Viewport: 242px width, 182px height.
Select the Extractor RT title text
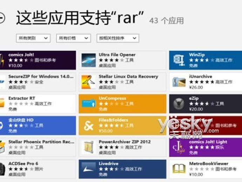[x=22, y=98]
